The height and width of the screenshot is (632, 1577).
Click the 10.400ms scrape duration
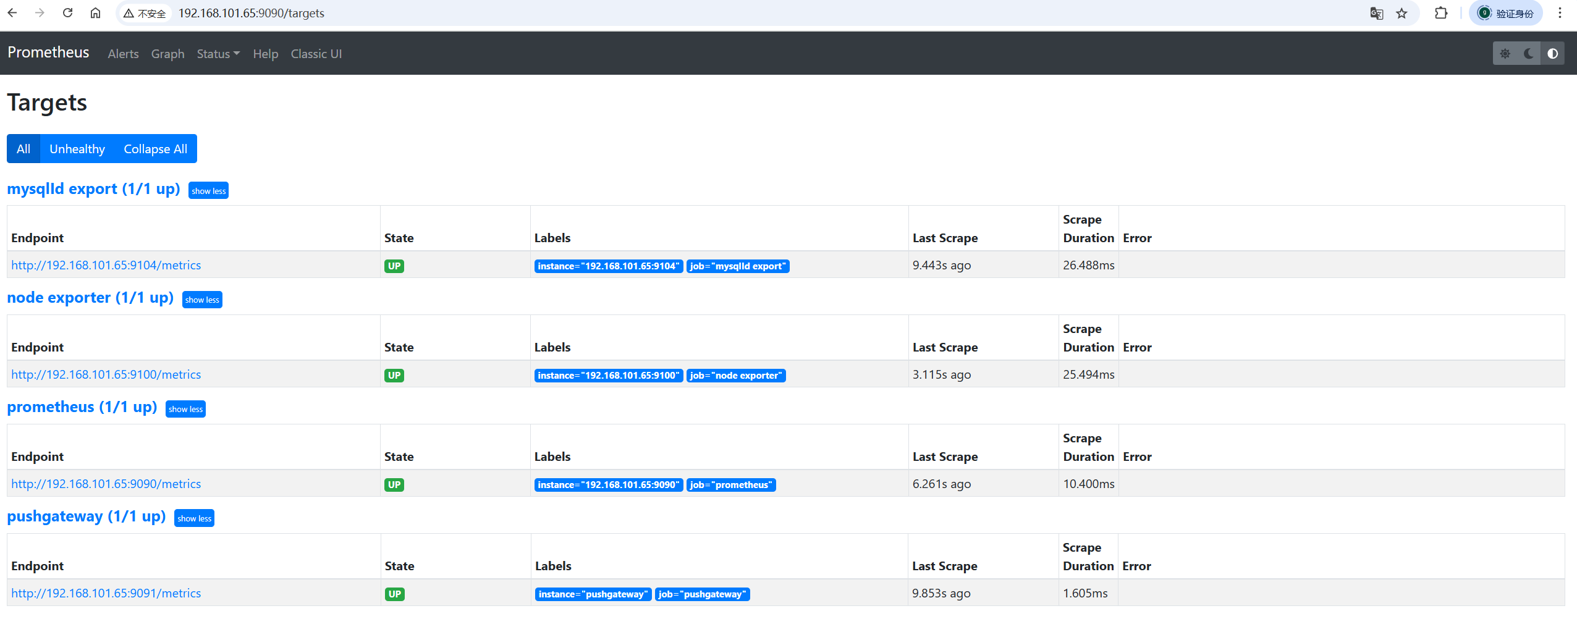[x=1089, y=484]
